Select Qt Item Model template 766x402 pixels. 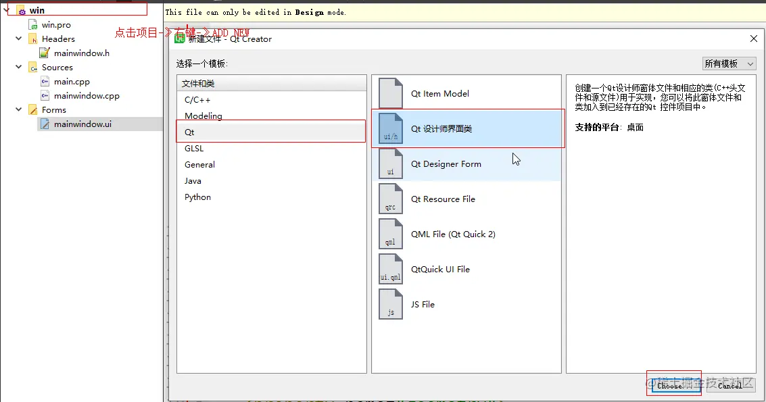pyautogui.click(x=466, y=93)
